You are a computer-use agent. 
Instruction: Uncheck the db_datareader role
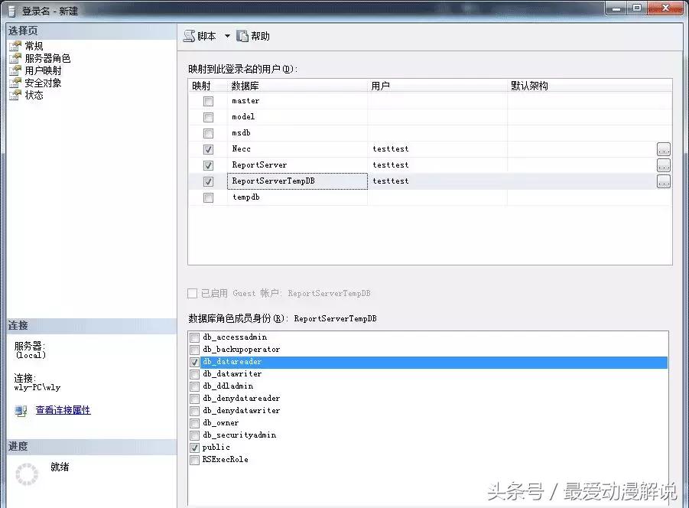194,361
